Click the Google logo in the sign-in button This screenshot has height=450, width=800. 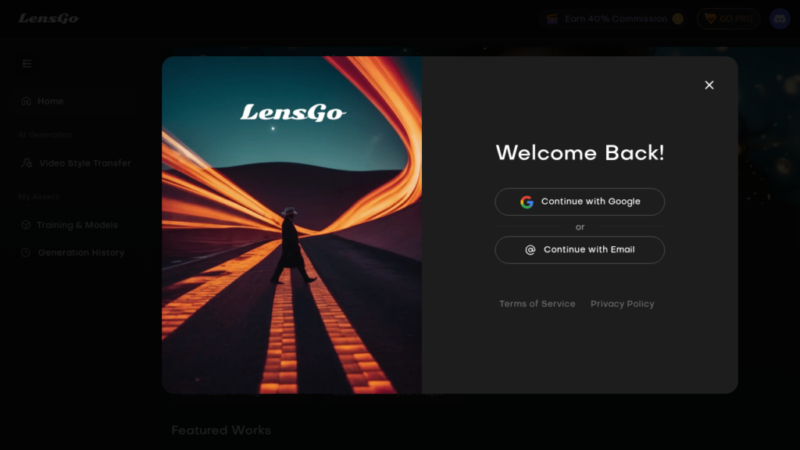tap(527, 202)
